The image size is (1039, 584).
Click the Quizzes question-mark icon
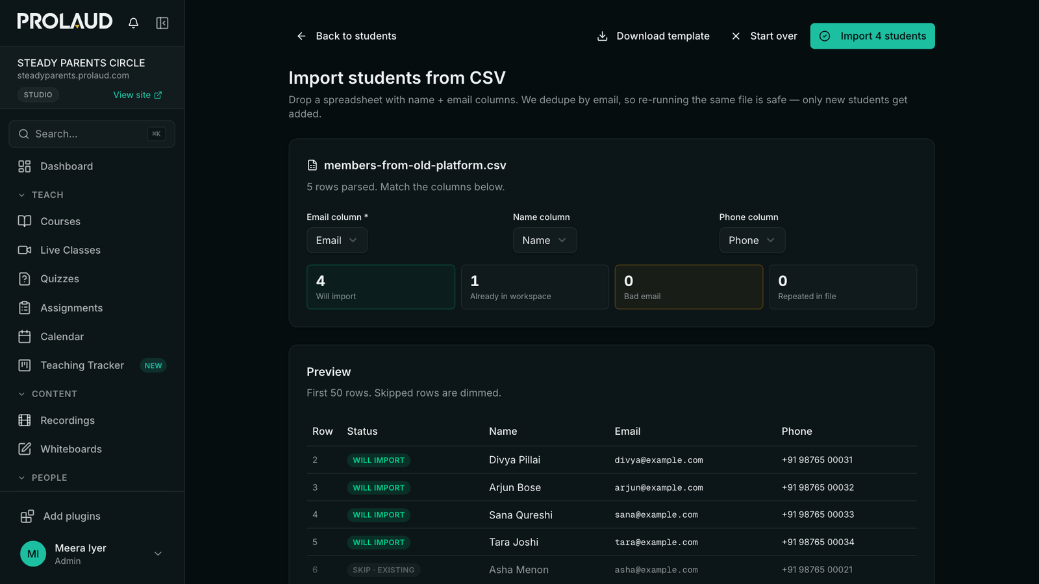point(25,279)
